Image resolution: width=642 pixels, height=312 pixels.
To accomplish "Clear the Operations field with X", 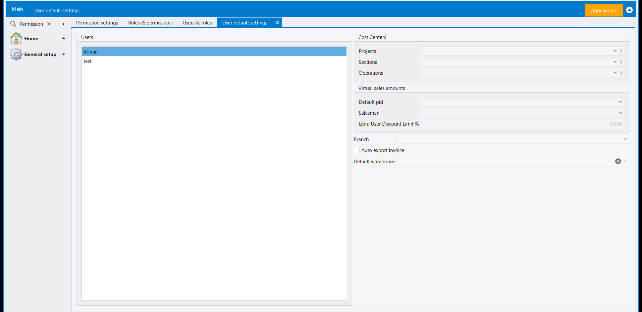I will click(621, 73).
